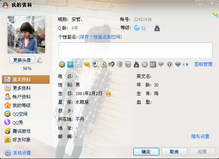The width and height of the screenshot is (219, 159).
Task: Open the 好友印象 sidebar item
Action: (26, 140)
